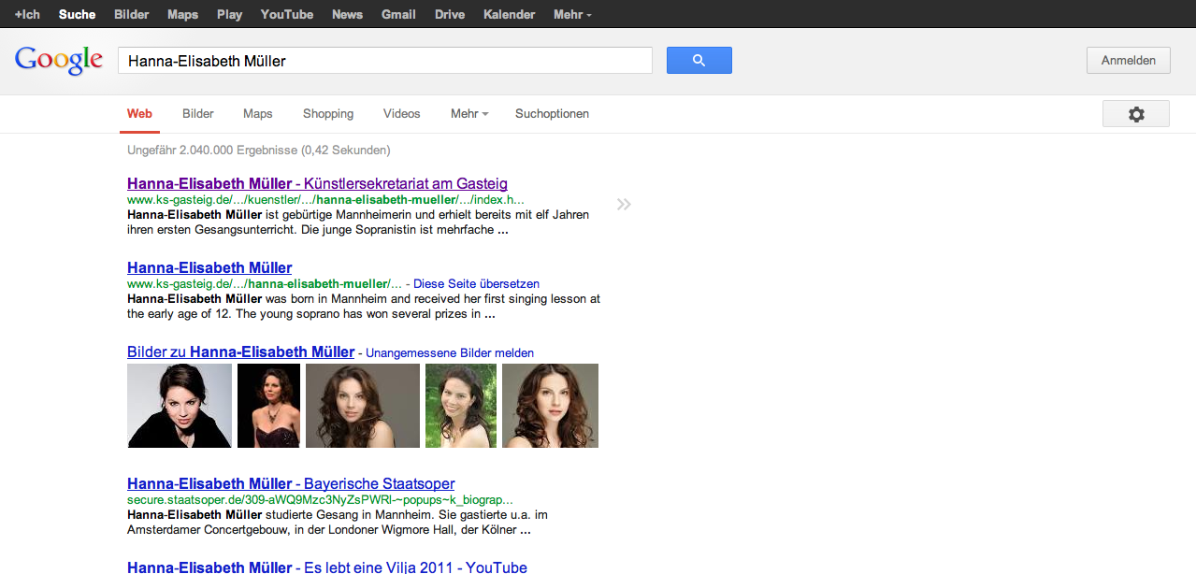The height and width of the screenshot is (574, 1196).
Task: Click Unangemessene Bilder melden link
Action: tap(449, 353)
